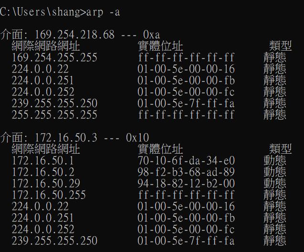Click MAC 01-00-5e-00-00-fc in first table
Viewport: 304px width, 252px height.
(186, 92)
